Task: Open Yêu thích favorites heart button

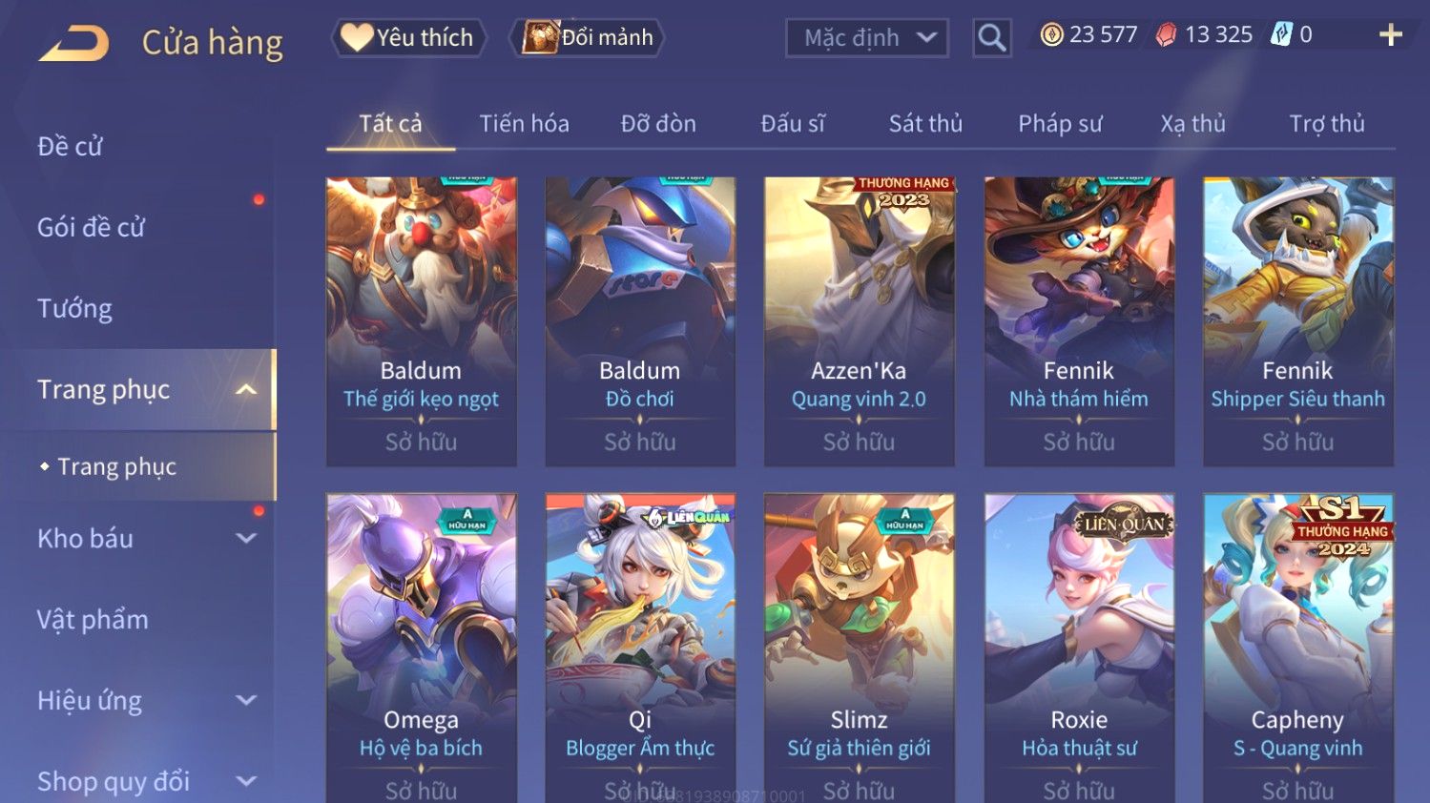Action: click(x=408, y=37)
